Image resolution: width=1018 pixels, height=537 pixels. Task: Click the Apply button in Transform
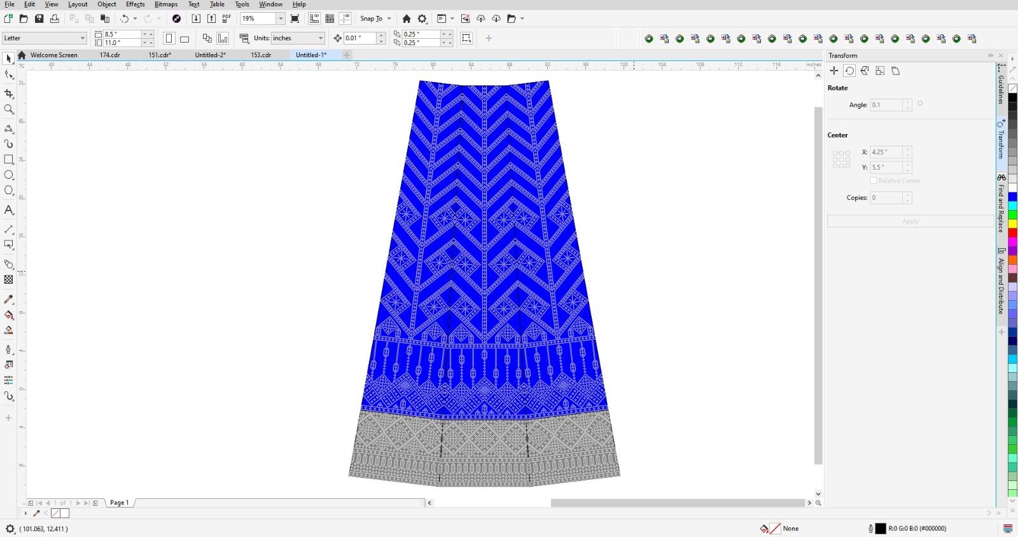910,221
